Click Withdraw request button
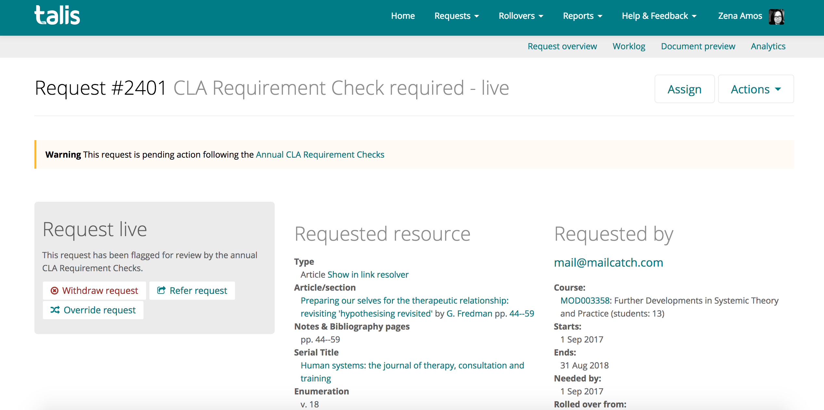This screenshot has width=824, height=410. click(94, 291)
